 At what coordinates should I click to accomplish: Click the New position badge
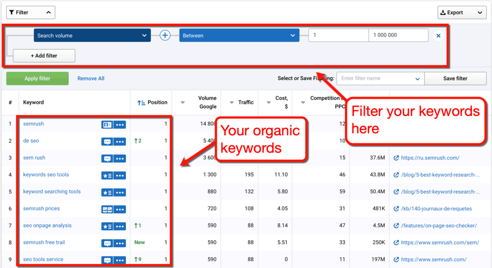coord(140,242)
